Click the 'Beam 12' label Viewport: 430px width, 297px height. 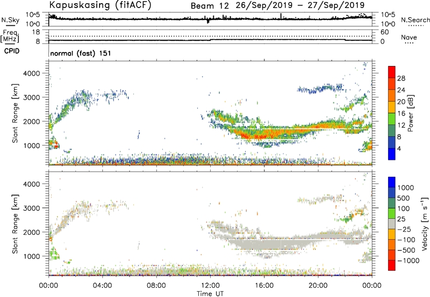210,6
